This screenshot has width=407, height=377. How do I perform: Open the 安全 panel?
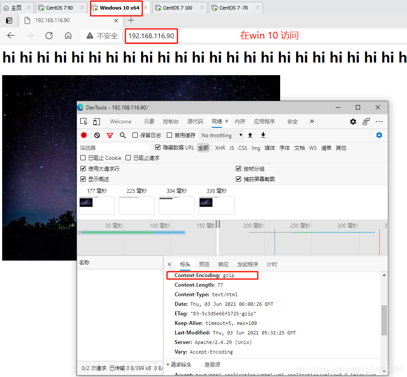(x=292, y=122)
